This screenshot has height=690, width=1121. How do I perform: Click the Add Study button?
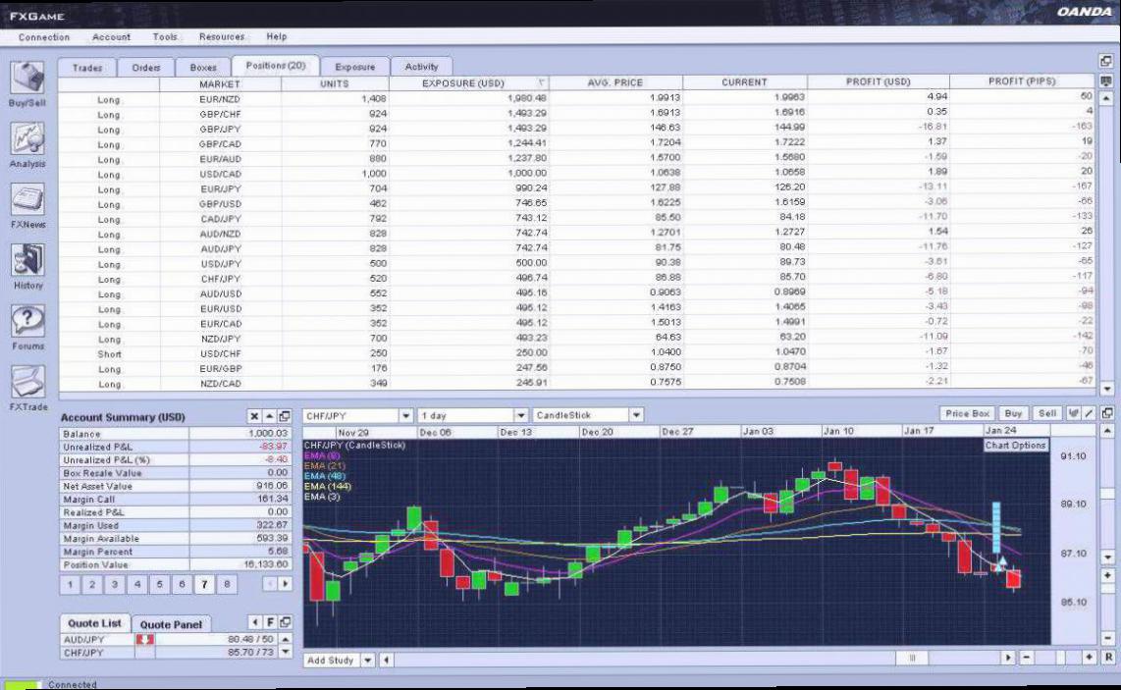(330, 660)
